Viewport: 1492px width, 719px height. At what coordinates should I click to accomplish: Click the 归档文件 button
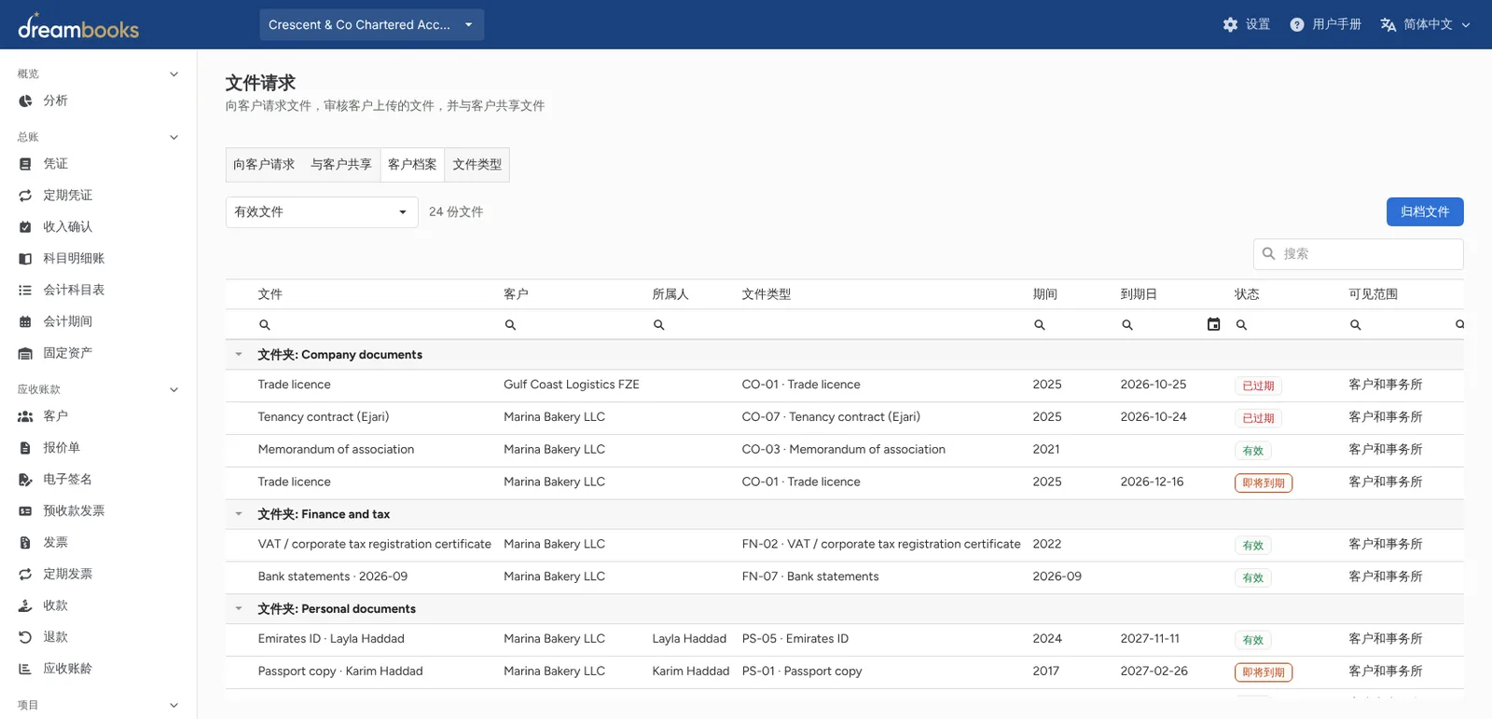tap(1425, 212)
